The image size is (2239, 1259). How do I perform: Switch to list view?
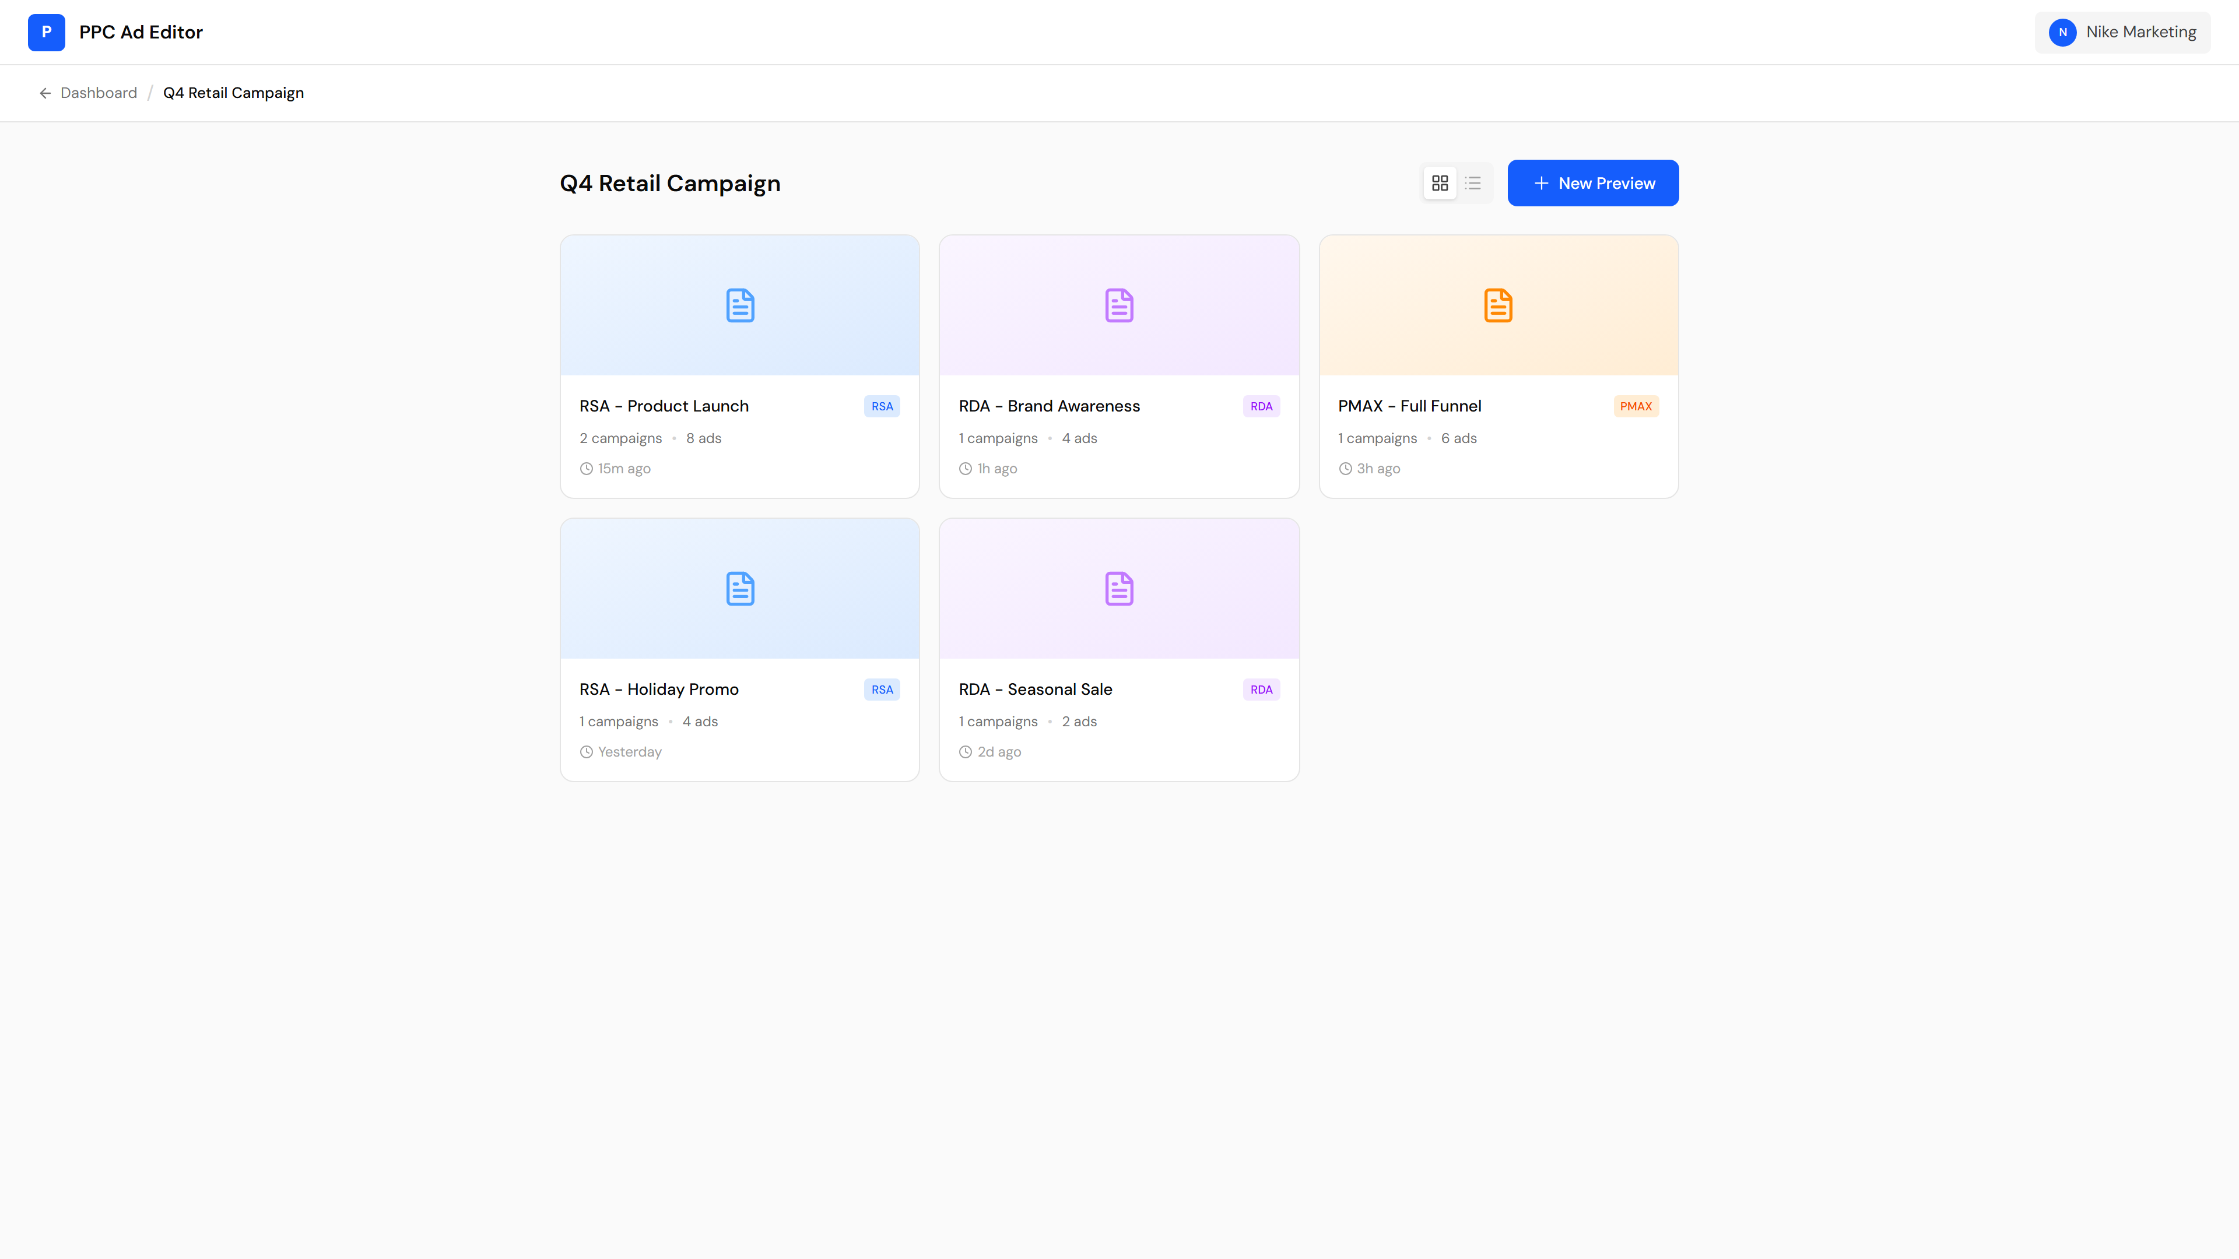point(1472,184)
